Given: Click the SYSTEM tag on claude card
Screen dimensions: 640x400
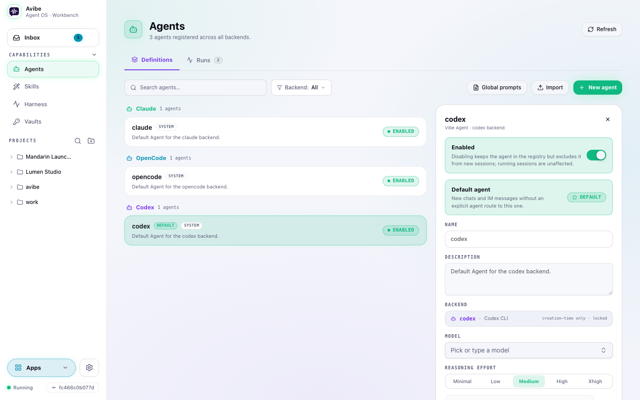Looking at the screenshot, I should pos(166,127).
